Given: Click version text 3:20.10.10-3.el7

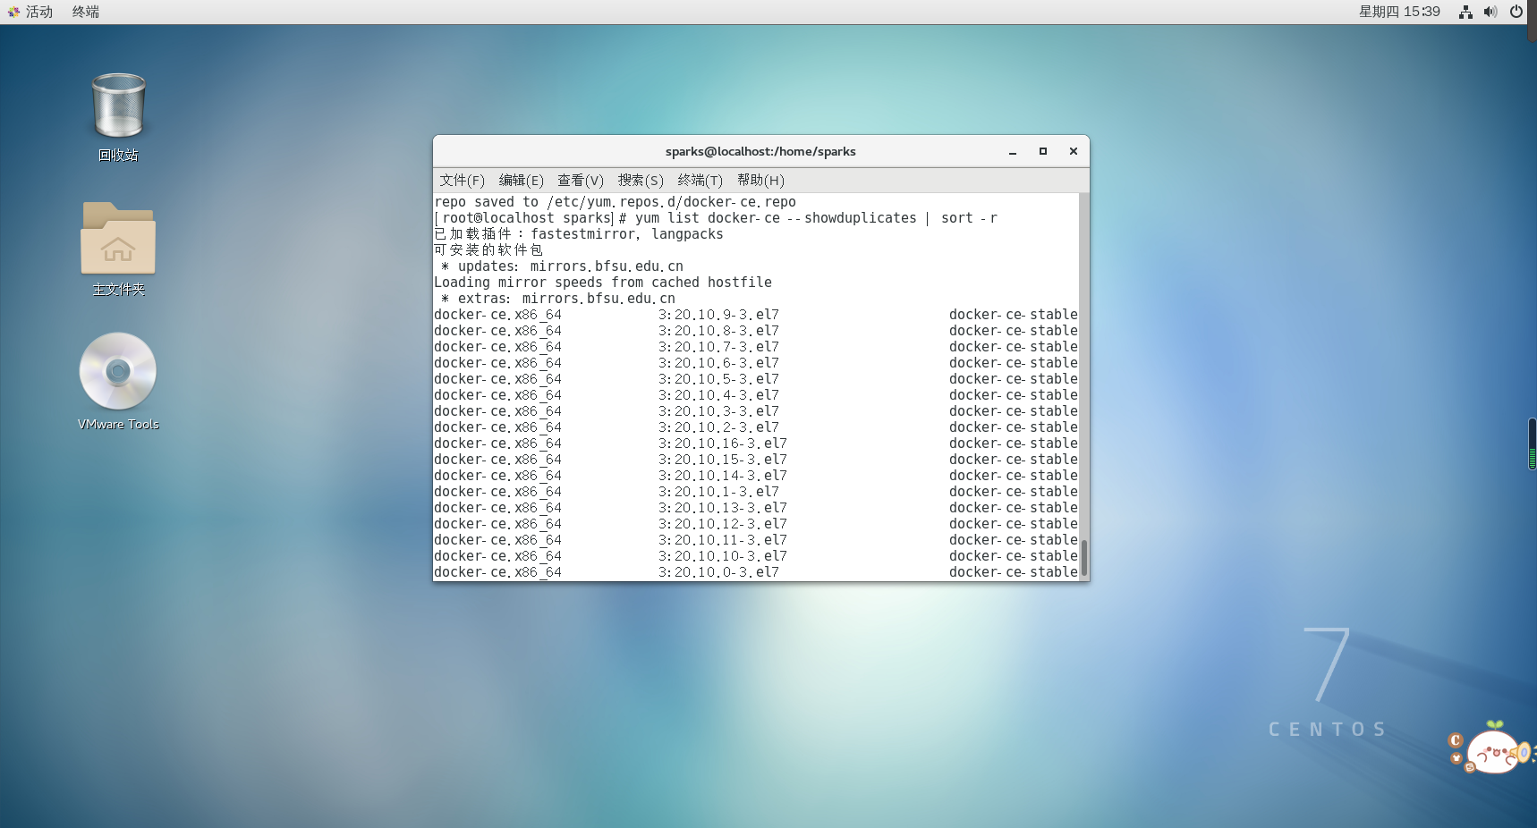Looking at the screenshot, I should tap(723, 556).
